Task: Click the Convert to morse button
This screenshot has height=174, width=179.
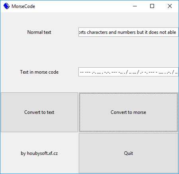Action: coord(128,112)
